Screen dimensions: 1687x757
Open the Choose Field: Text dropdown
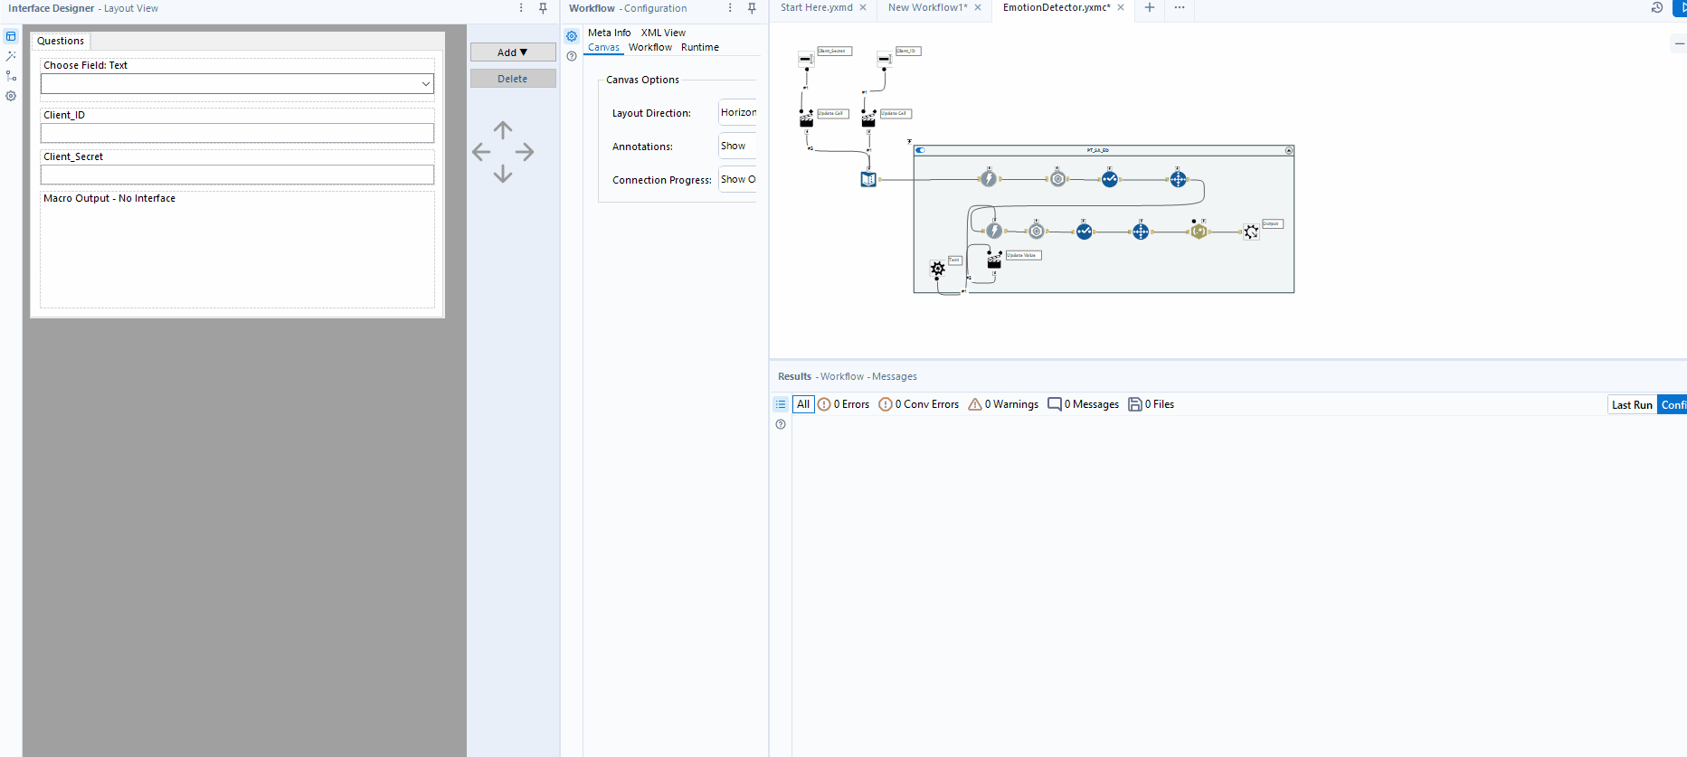pyautogui.click(x=237, y=84)
